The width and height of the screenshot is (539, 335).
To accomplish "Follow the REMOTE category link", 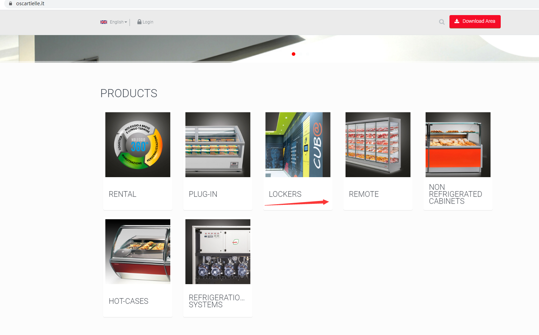I will [x=364, y=194].
